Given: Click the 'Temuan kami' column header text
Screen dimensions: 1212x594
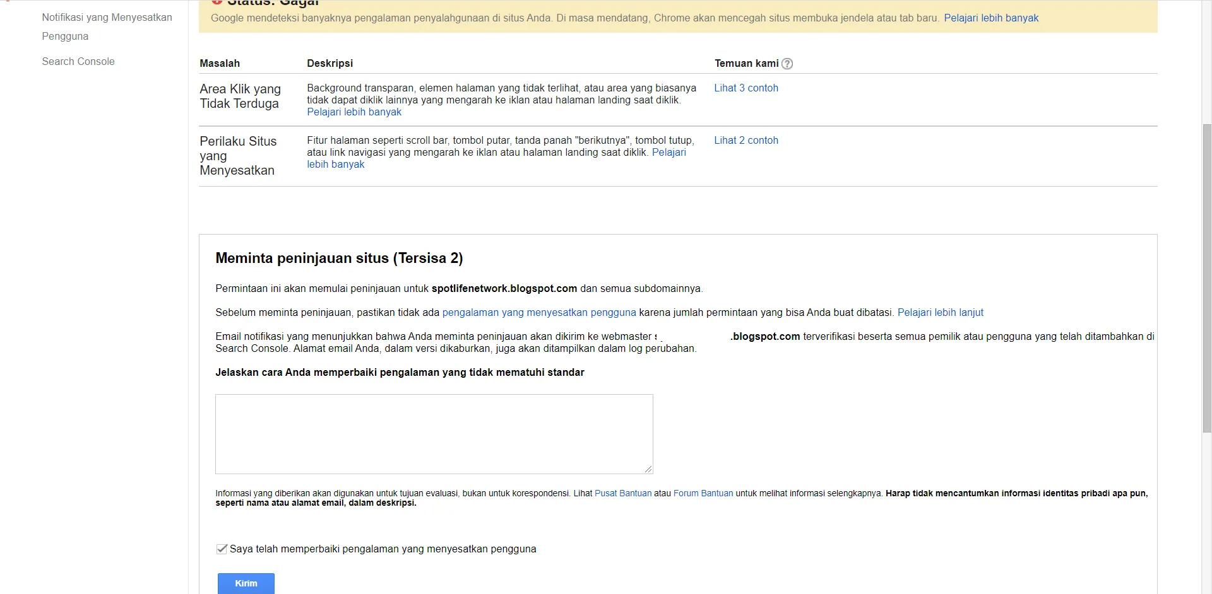Looking at the screenshot, I should coord(747,64).
